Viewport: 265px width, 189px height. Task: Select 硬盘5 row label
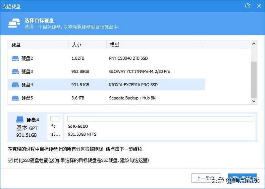(27, 98)
